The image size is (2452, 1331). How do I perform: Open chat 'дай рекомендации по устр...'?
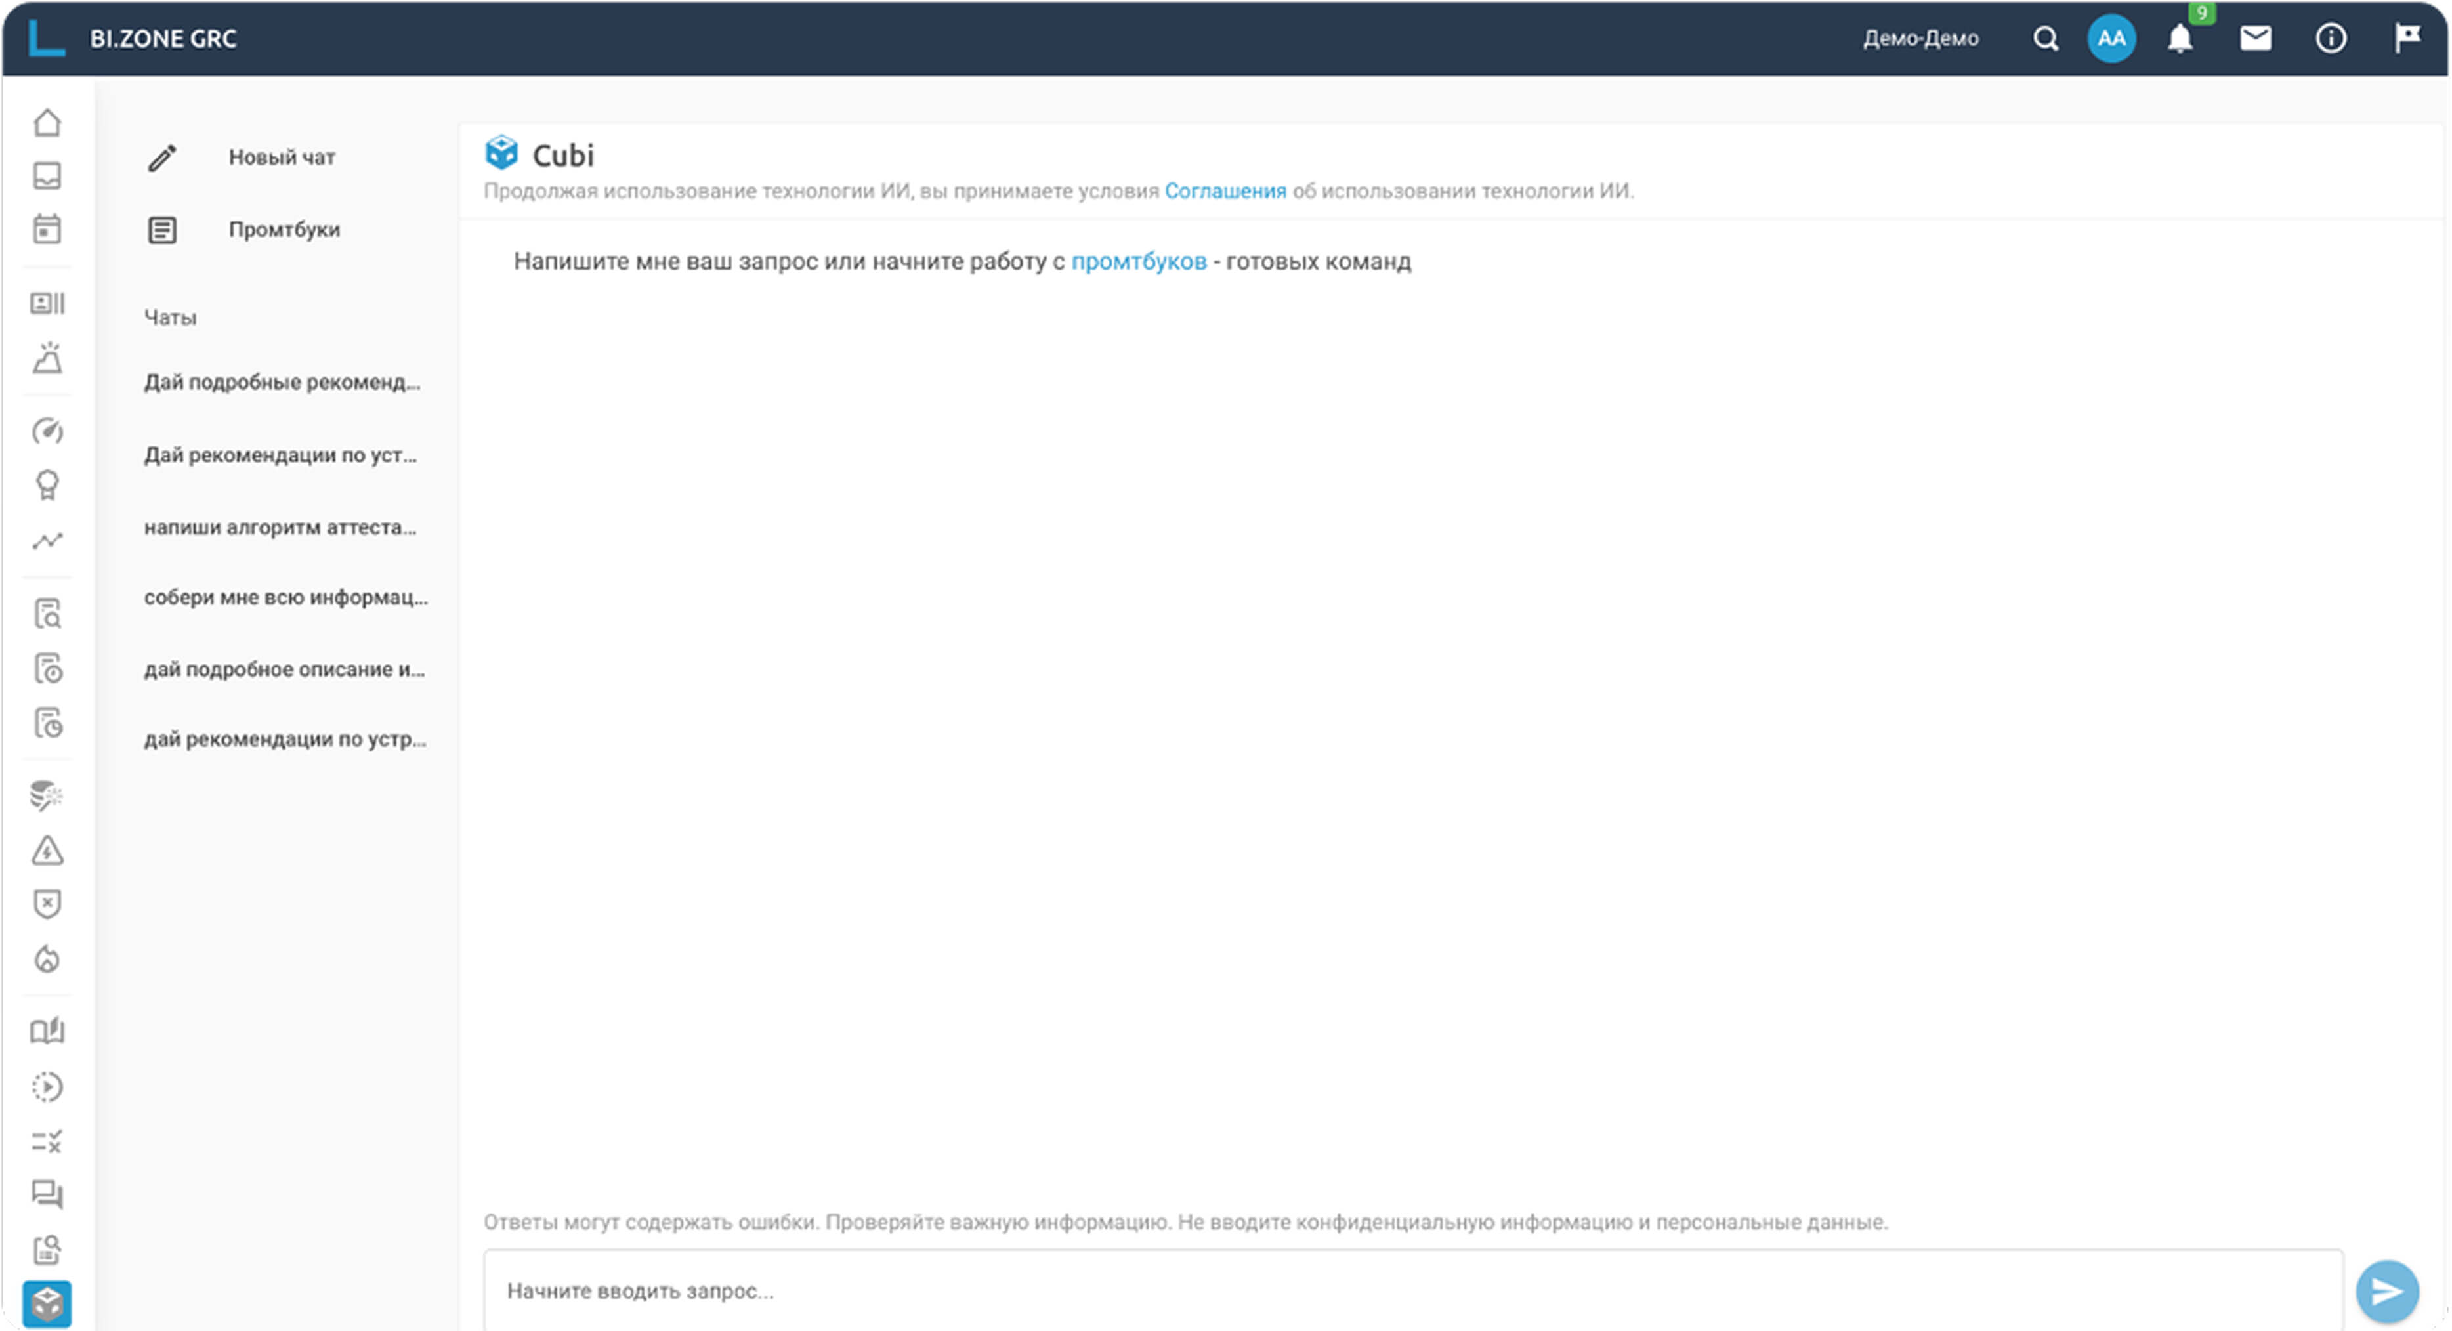(x=285, y=739)
